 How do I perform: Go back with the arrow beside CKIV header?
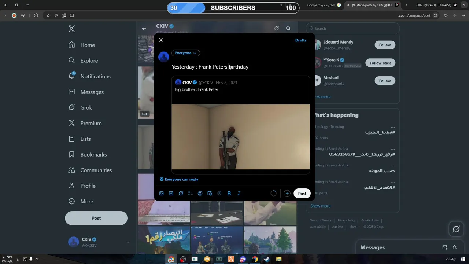pyautogui.click(x=144, y=28)
